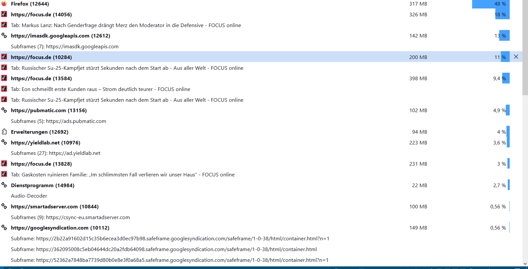528x269 pixels.
Task: Select the https://imasdk.googleapis.com (12612) process name
Action: coord(60,36)
